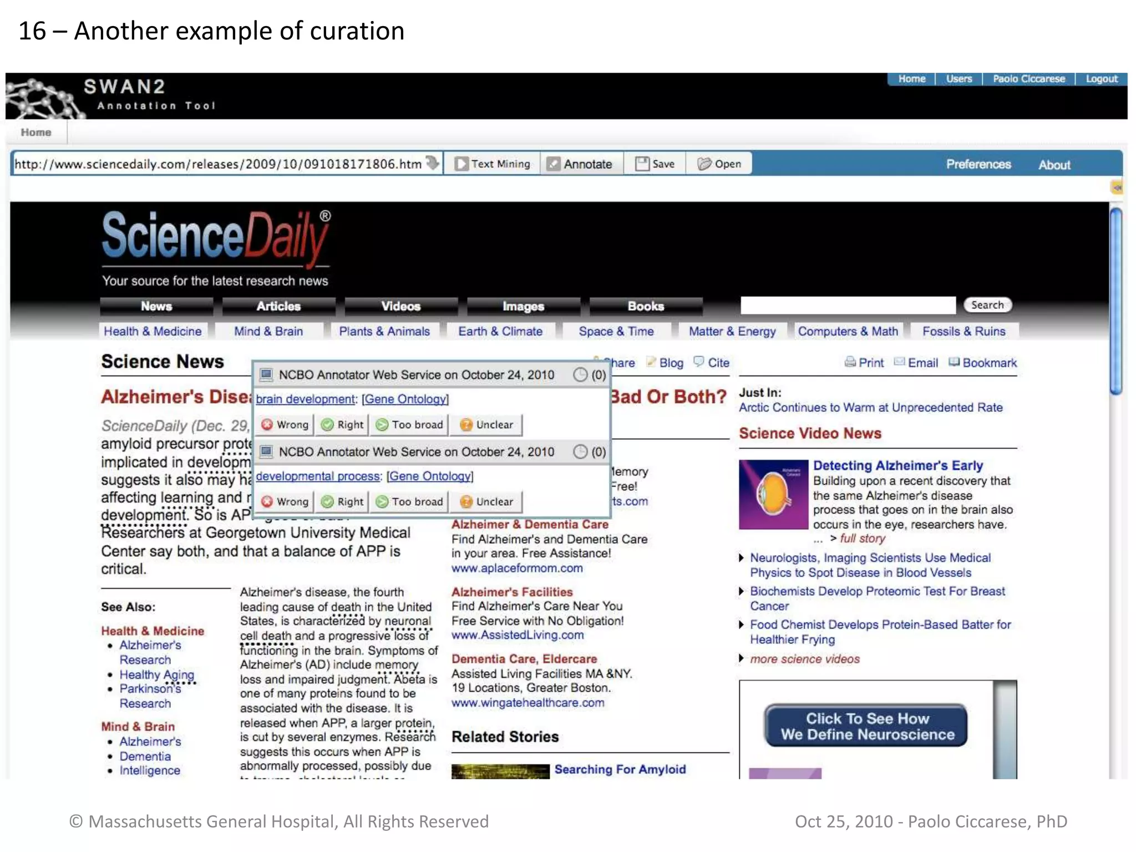Log out of SWAN2
Screen dimensions: 1136x852
coord(1101,79)
